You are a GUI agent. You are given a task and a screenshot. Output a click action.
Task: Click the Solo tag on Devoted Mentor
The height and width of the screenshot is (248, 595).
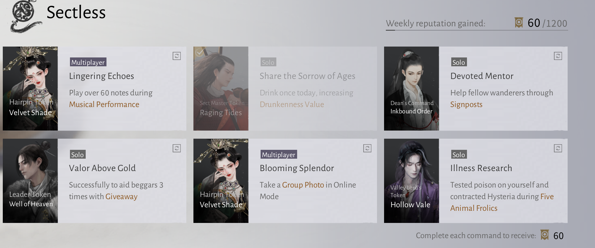459,62
